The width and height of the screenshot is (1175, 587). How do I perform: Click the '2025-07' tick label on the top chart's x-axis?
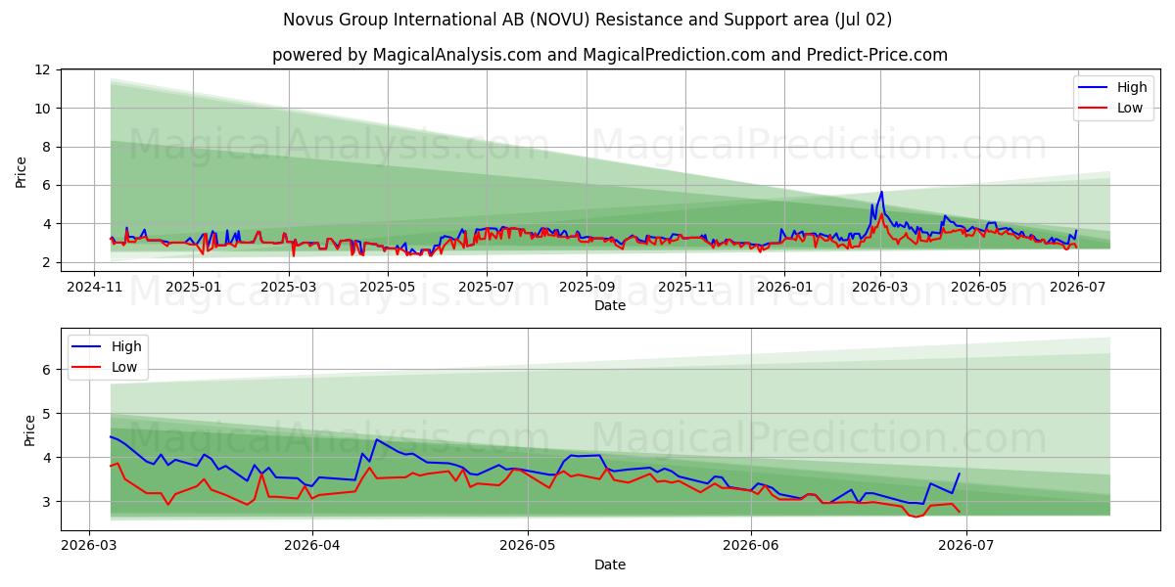click(487, 287)
